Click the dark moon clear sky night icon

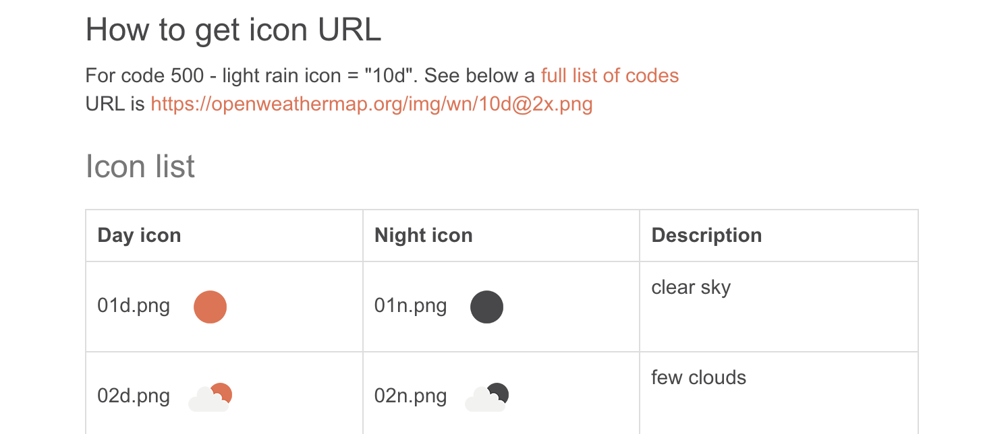pos(486,307)
